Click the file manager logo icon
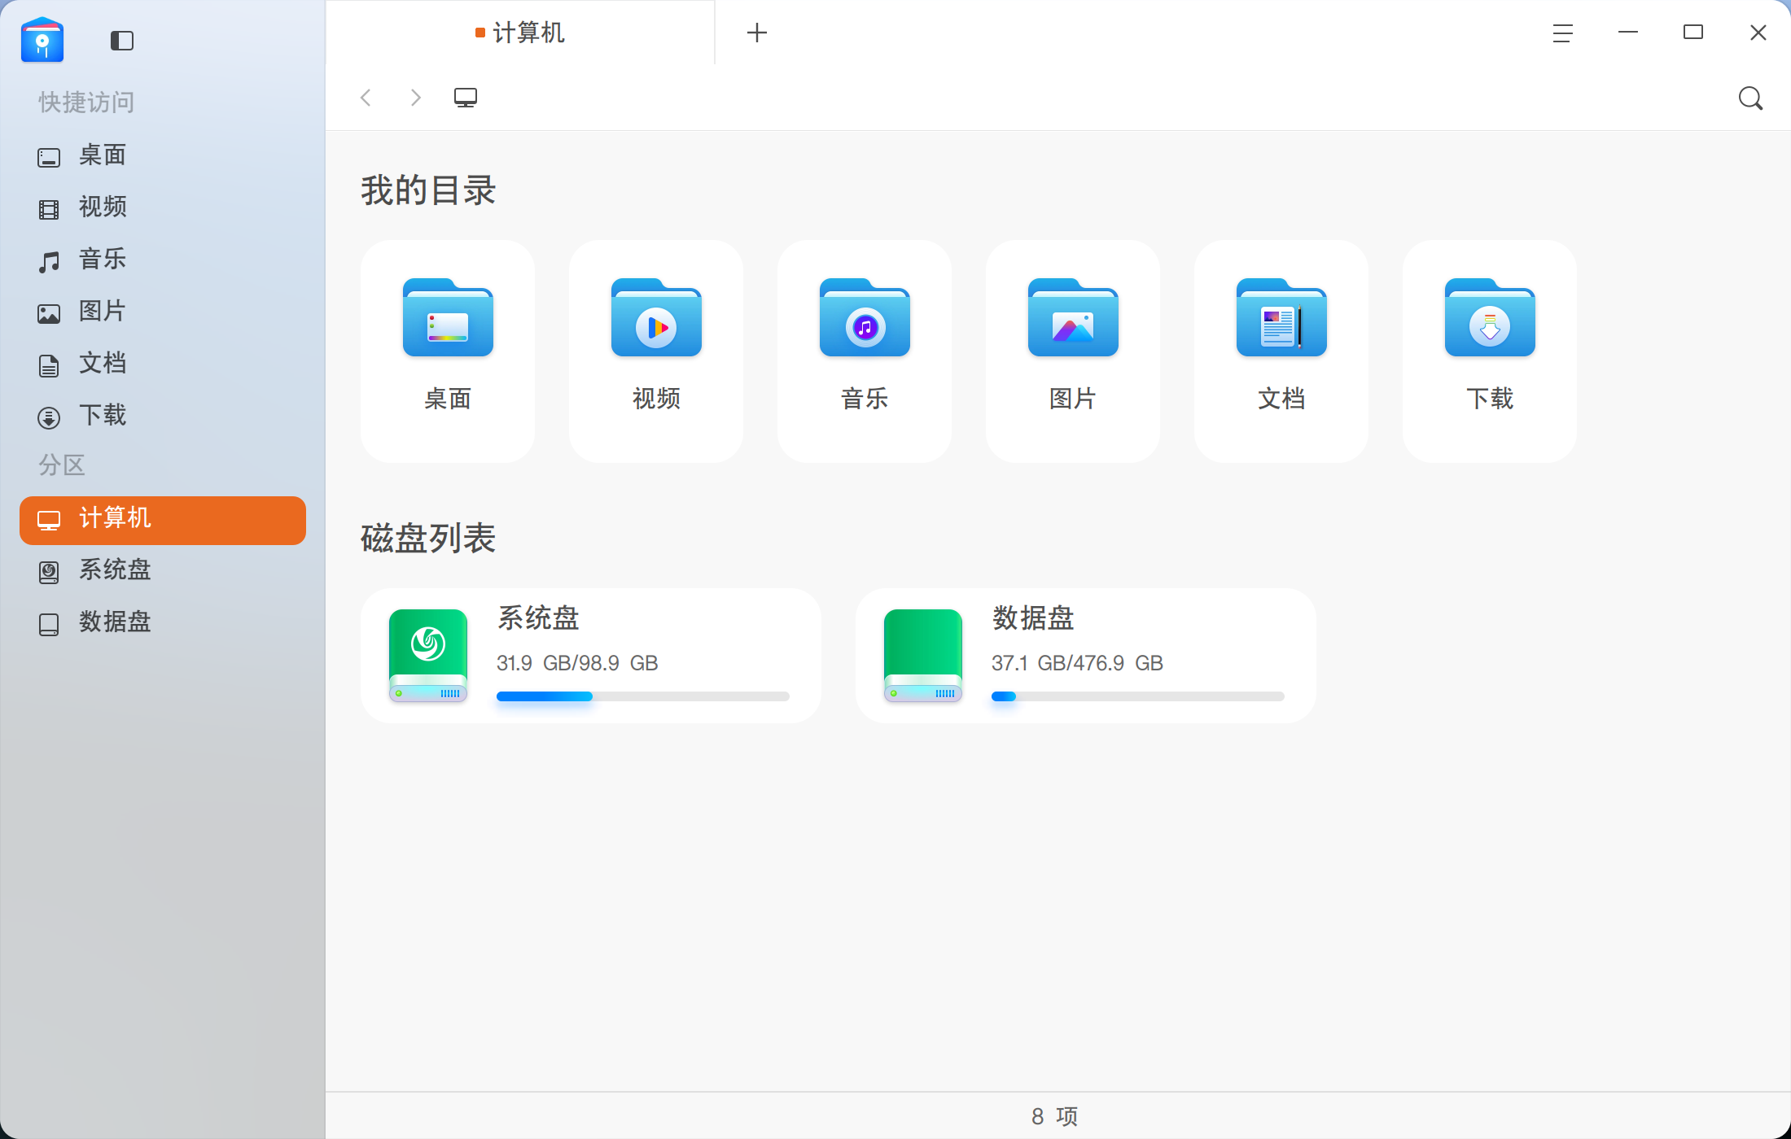1791x1139 pixels. [x=42, y=40]
